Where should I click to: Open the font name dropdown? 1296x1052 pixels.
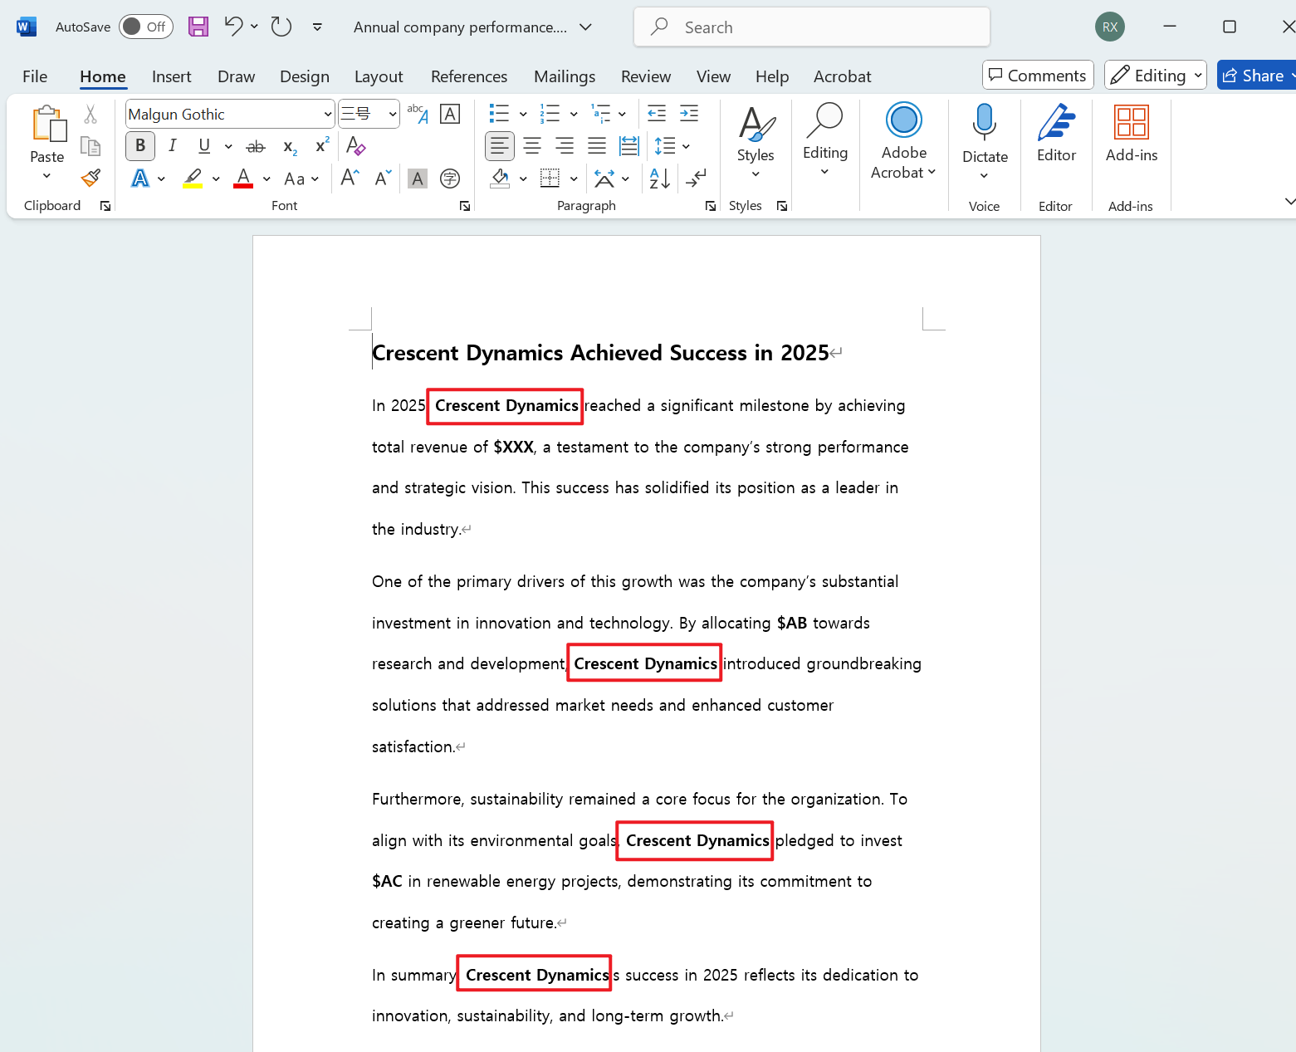pyautogui.click(x=328, y=115)
